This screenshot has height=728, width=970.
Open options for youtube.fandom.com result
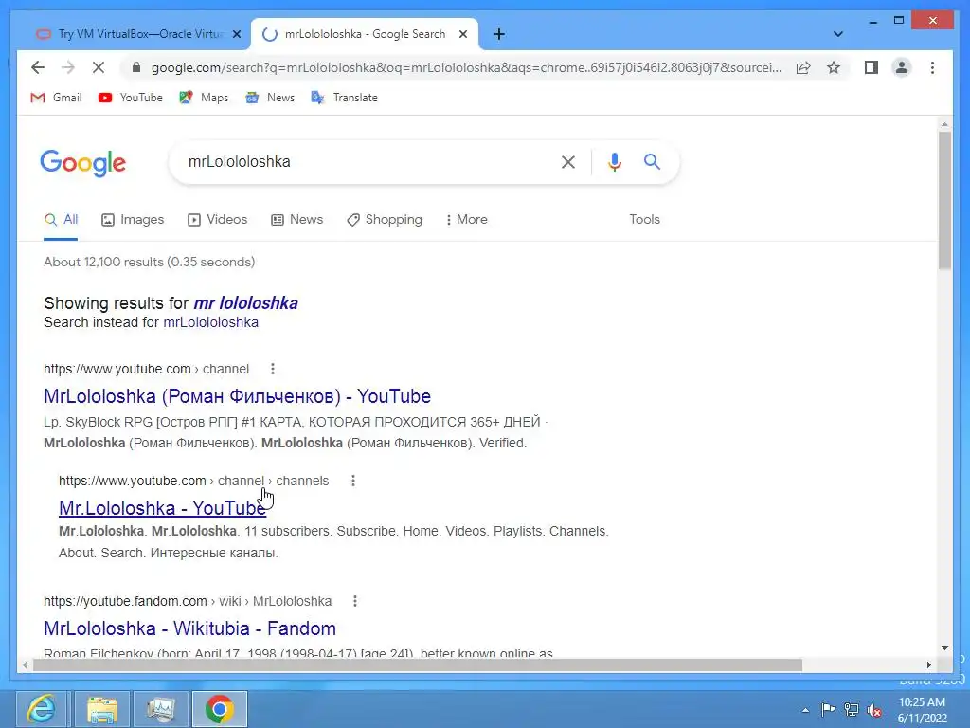click(x=355, y=601)
